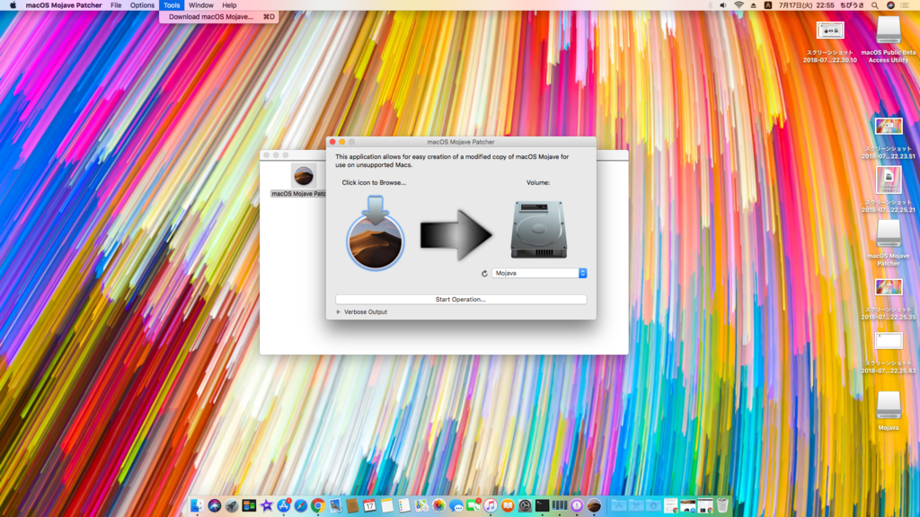Screen dimensions: 920x517
Task: Choose Download macOS Mojave menu item
Action: point(219,17)
